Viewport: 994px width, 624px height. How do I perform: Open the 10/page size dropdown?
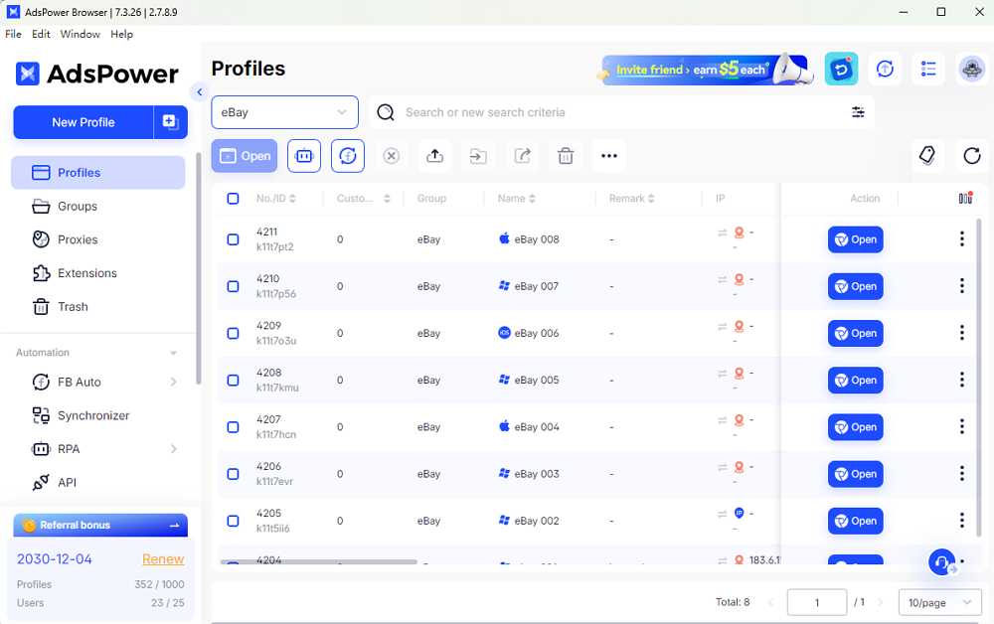(x=940, y=602)
